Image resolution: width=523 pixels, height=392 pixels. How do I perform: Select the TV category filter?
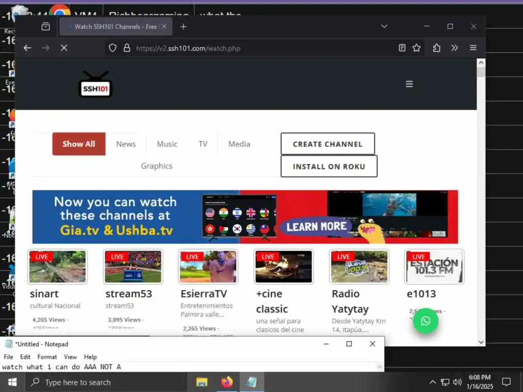click(x=203, y=144)
